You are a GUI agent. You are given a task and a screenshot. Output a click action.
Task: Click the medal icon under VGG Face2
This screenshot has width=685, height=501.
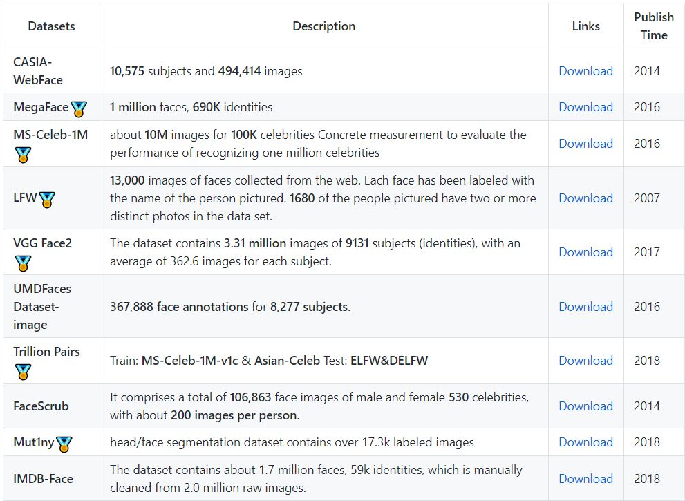23,263
